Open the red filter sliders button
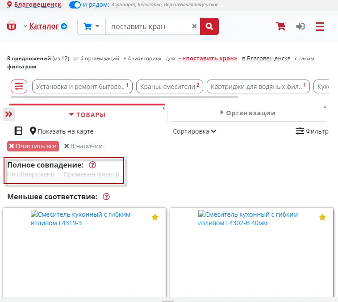 pyautogui.click(x=19, y=87)
